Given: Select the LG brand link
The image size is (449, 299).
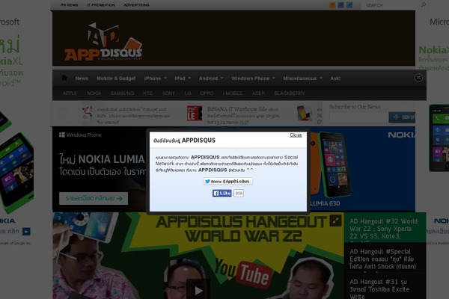Looking at the screenshot, I should [188, 93].
